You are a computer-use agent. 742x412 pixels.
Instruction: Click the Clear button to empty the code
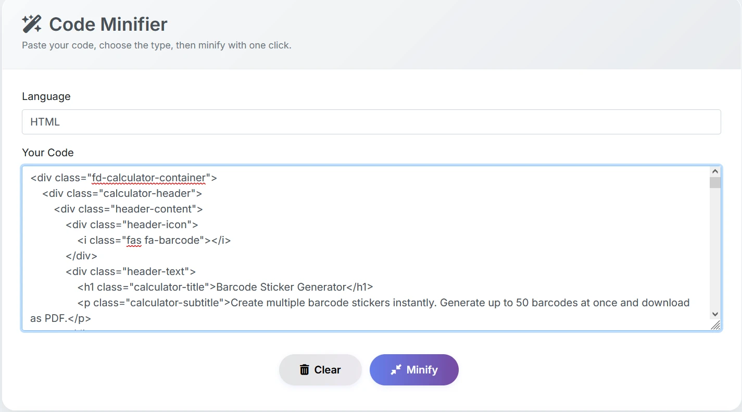320,369
